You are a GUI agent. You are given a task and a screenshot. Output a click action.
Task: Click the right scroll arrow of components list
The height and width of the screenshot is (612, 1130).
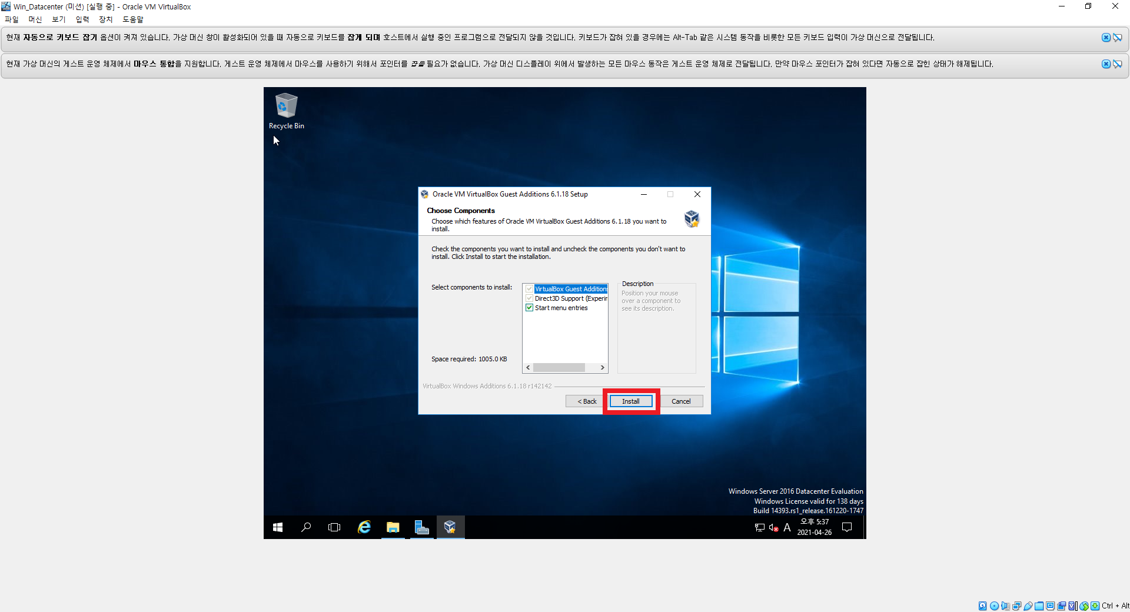coord(603,367)
